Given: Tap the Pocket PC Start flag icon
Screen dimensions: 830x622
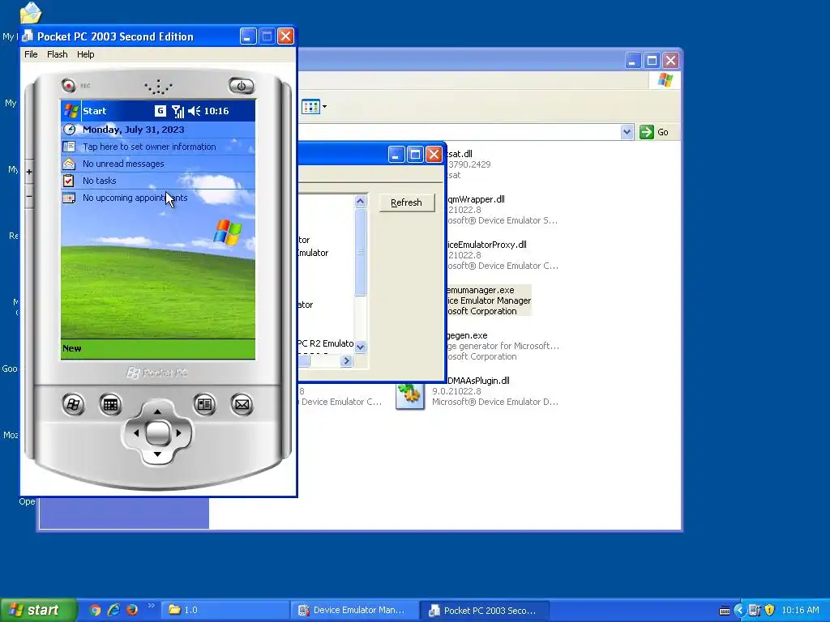Looking at the screenshot, I should [71, 110].
